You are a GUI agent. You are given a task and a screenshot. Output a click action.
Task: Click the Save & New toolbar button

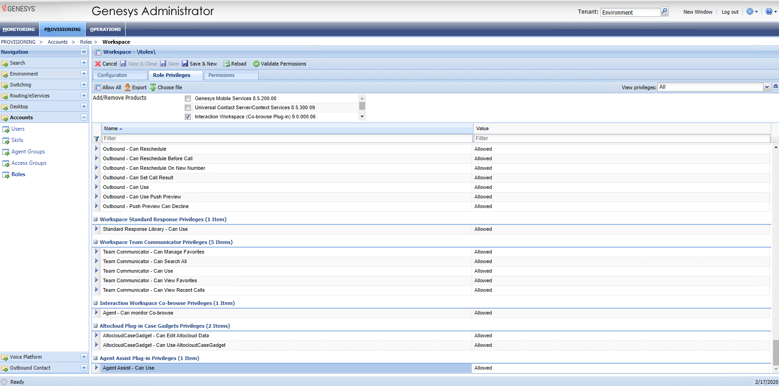199,64
